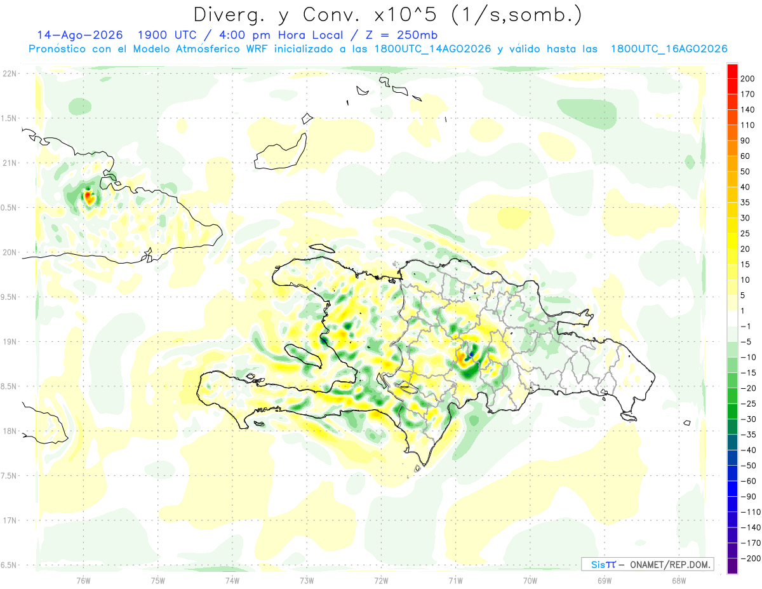Click the colorbar value '-110'
The image size is (762, 589).
click(749, 512)
